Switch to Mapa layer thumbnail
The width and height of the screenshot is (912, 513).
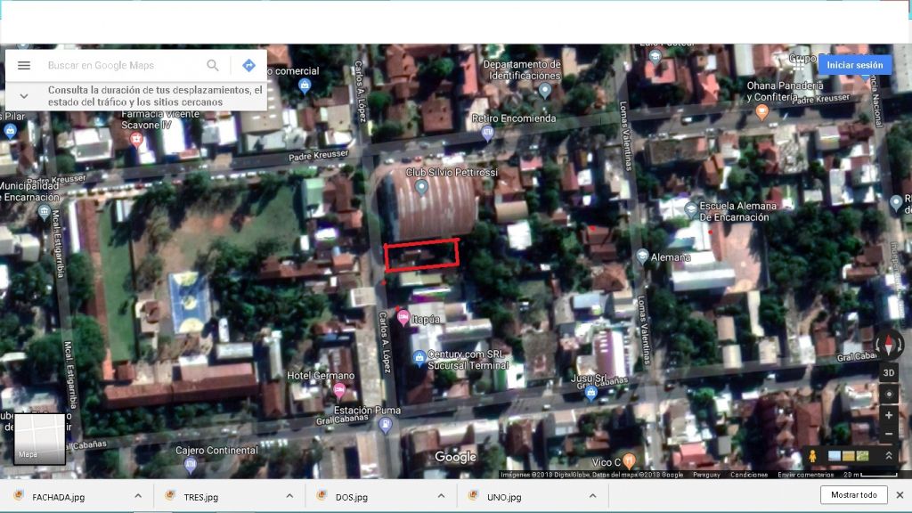(x=39, y=439)
